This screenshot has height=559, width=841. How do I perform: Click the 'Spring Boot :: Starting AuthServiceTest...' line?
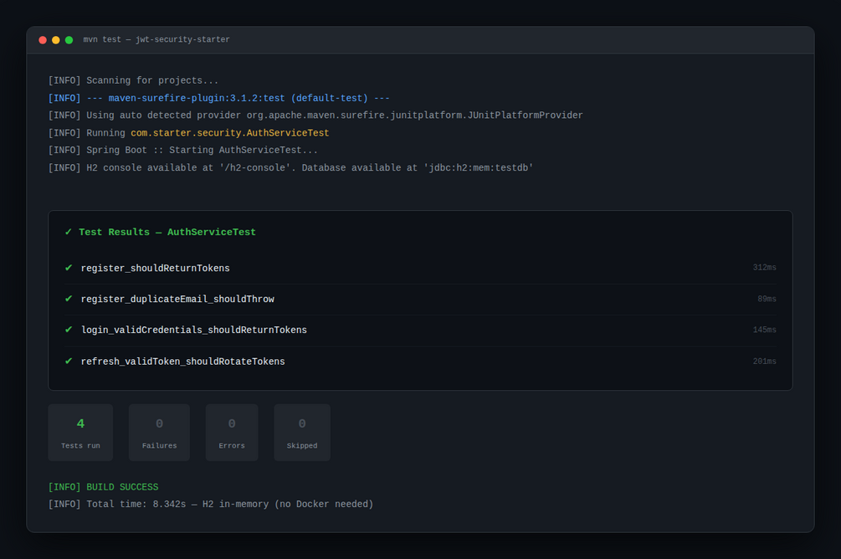(183, 151)
